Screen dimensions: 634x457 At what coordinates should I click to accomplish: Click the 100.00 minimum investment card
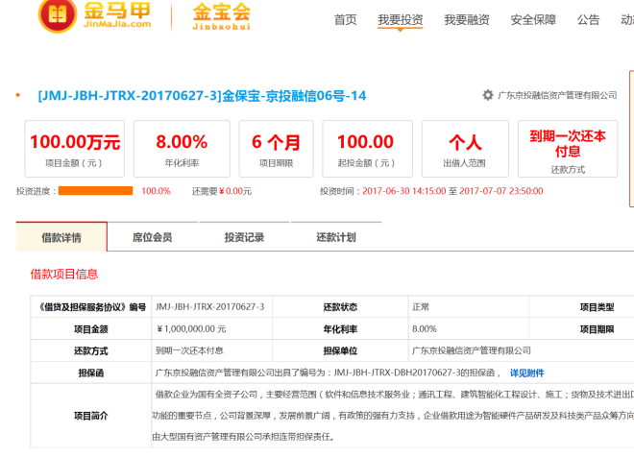click(367, 149)
